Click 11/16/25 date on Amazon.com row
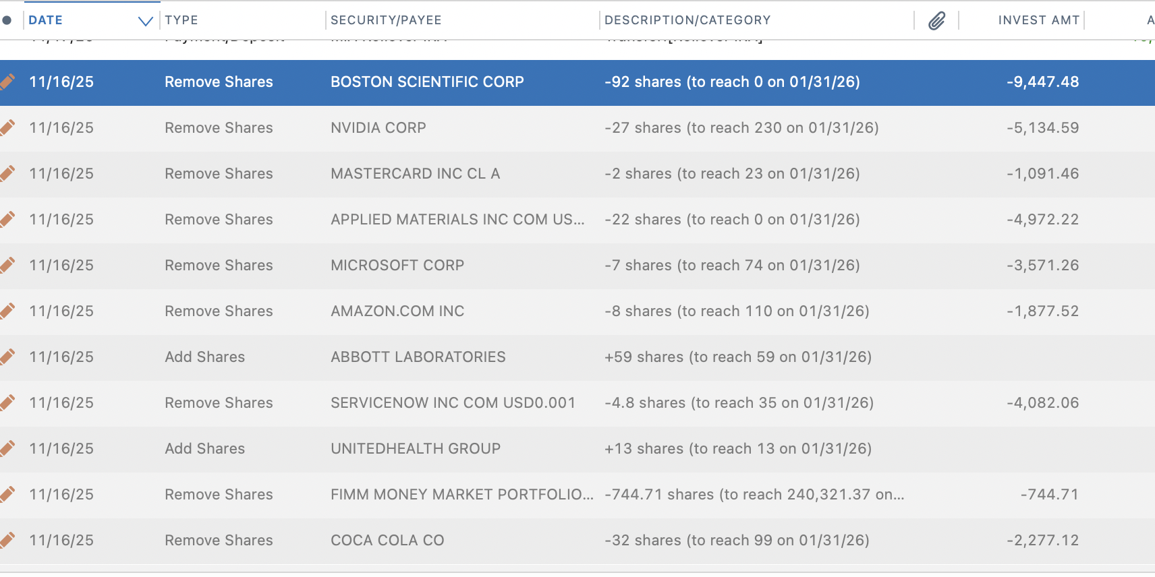The height and width of the screenshot is (577, 1155). (x=61, y=311)
